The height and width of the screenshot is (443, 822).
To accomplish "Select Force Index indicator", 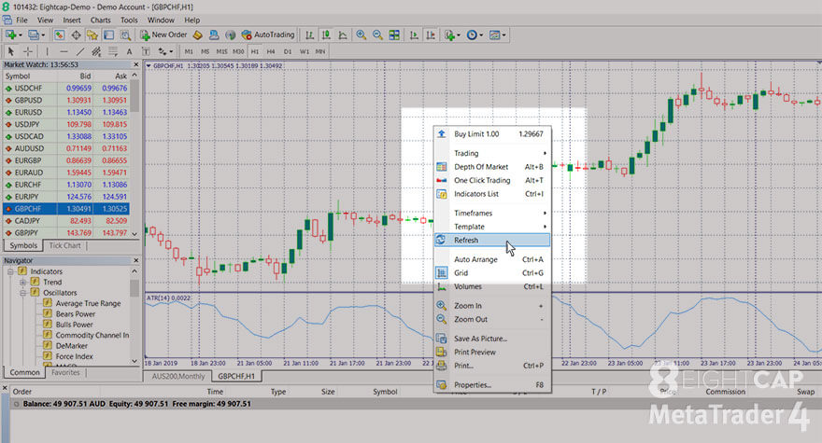I will point(75,356).
